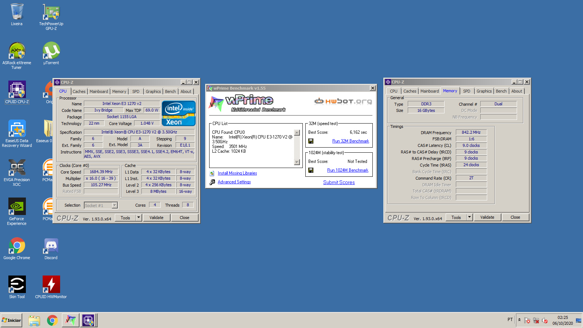The height and width of the screenshot is (328, 583).
Task: Switch to wPrime taskbar icon
Action: [x=70, y=321]
